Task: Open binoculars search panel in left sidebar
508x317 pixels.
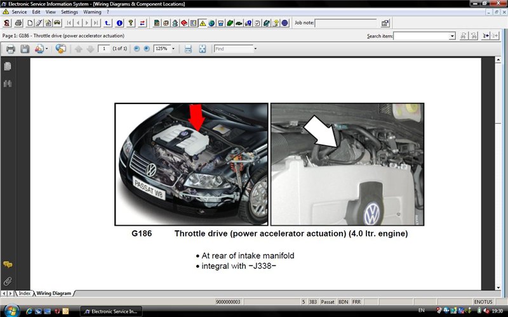Action: [x=8, y=84]
